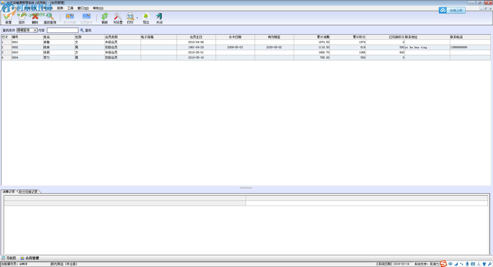Screen dimensions: 493x267
Task: Sort by the 姓名 column header
Action: 59,37
